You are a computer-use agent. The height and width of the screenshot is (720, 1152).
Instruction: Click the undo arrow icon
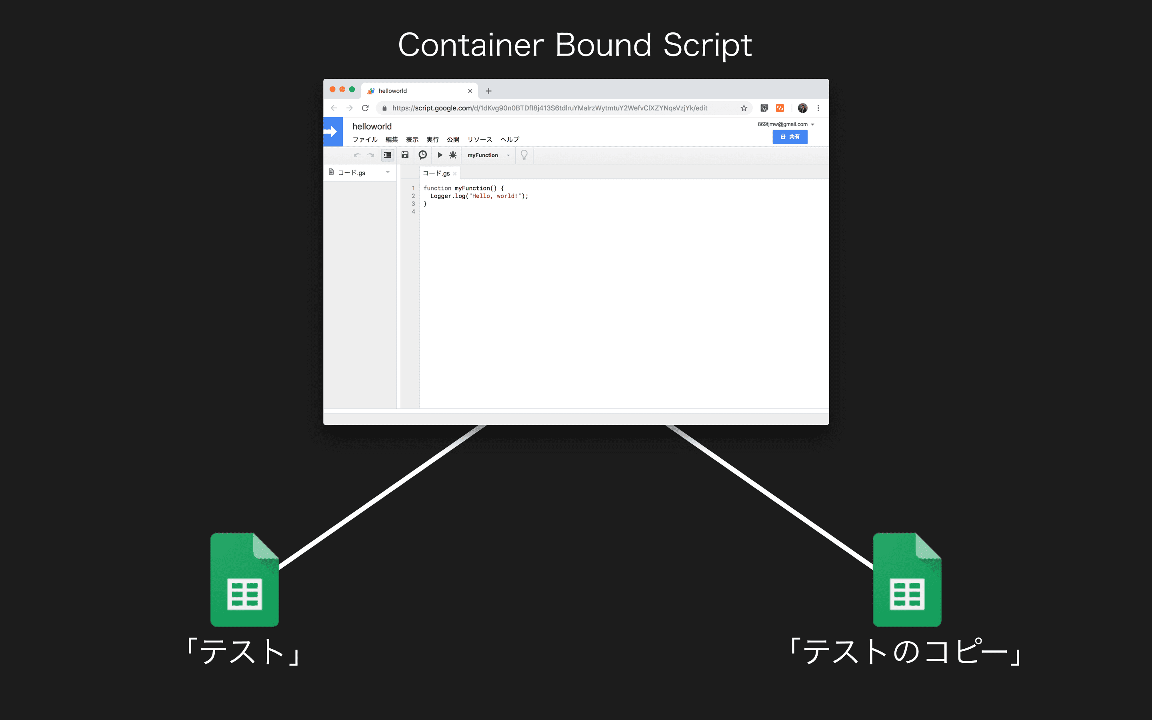click(x=357, y=155)
